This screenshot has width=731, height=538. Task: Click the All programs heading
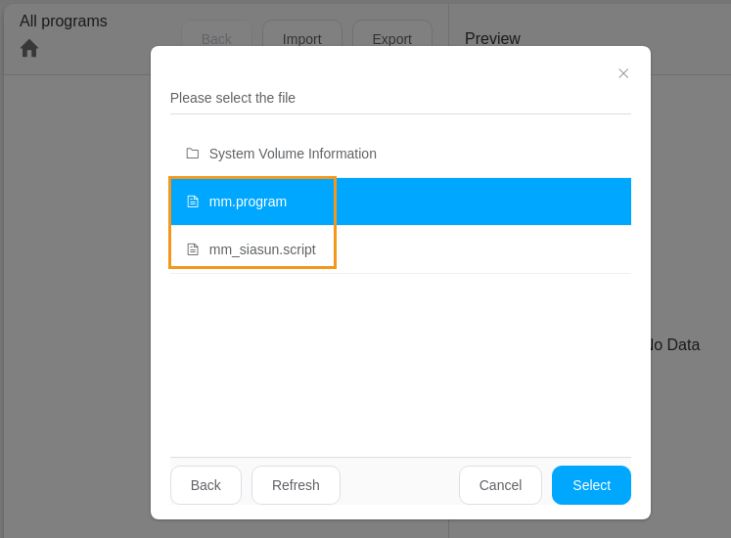click(64, 22)
